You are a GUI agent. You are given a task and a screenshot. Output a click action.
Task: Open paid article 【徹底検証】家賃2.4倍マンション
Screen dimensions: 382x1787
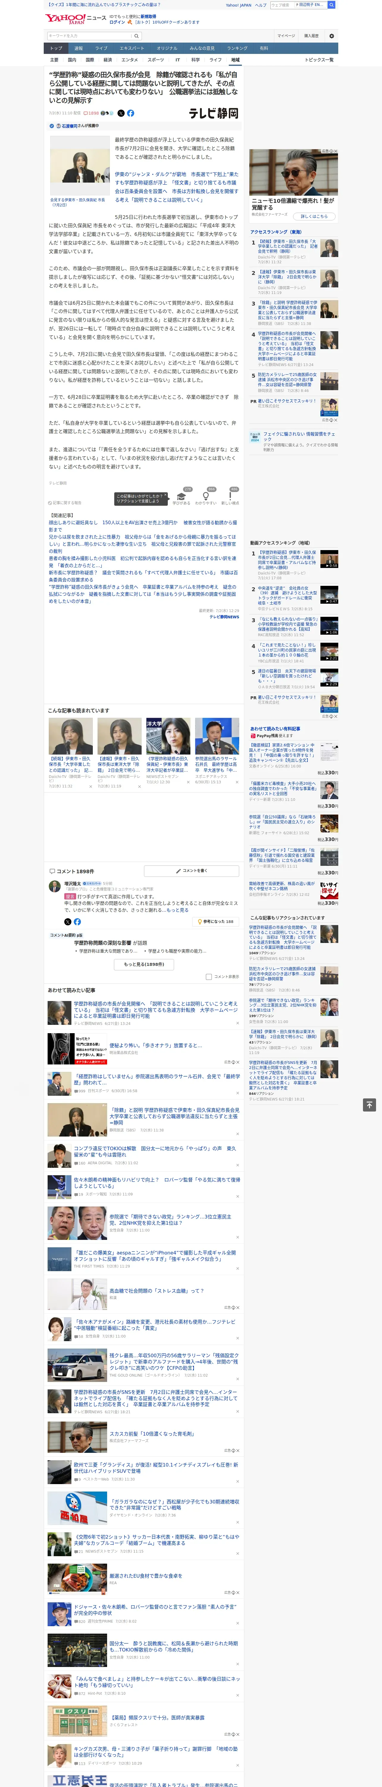(x=282, y=753)
